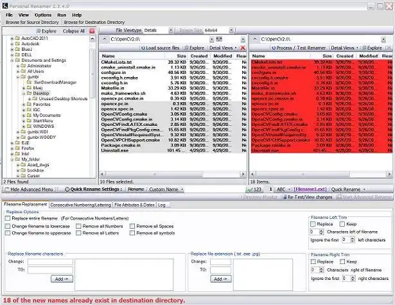Click the Quick Rename Settings clock icon
Image resolution: width=395 pixels, height=305 pixels.
[67, 189]
